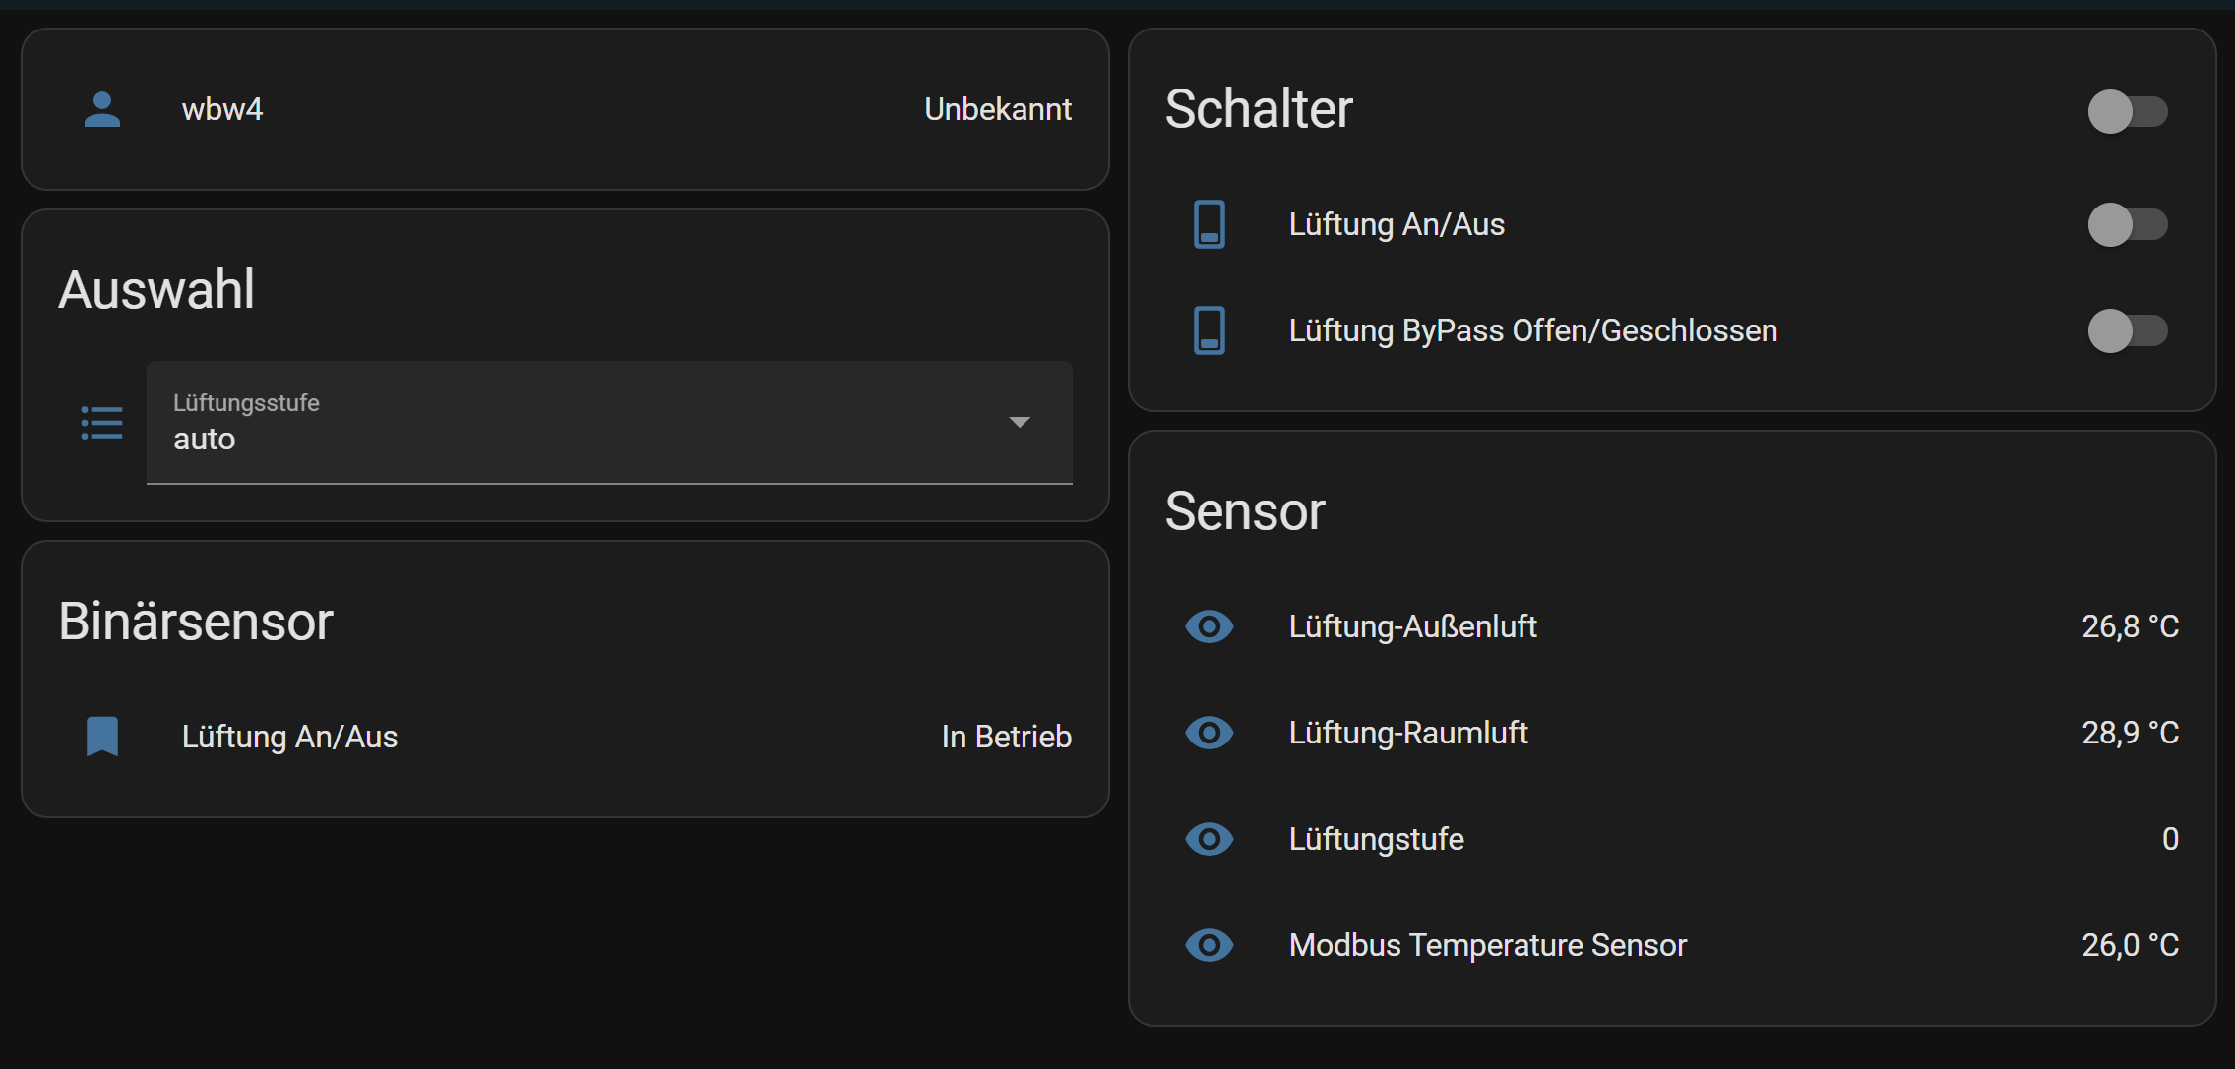
Task: Toggle Lüftung ByPass Offen/Geschlossen switch
Action: (2128, 330)
